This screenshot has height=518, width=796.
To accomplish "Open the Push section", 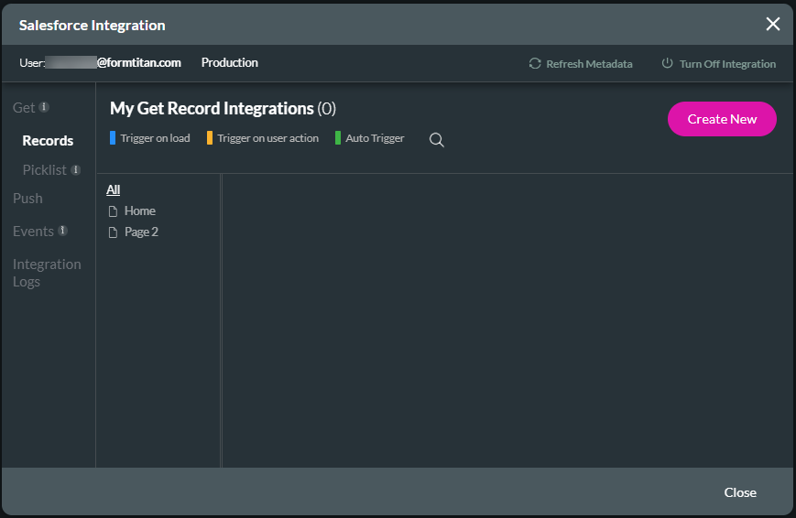I will tap(27, 199).
